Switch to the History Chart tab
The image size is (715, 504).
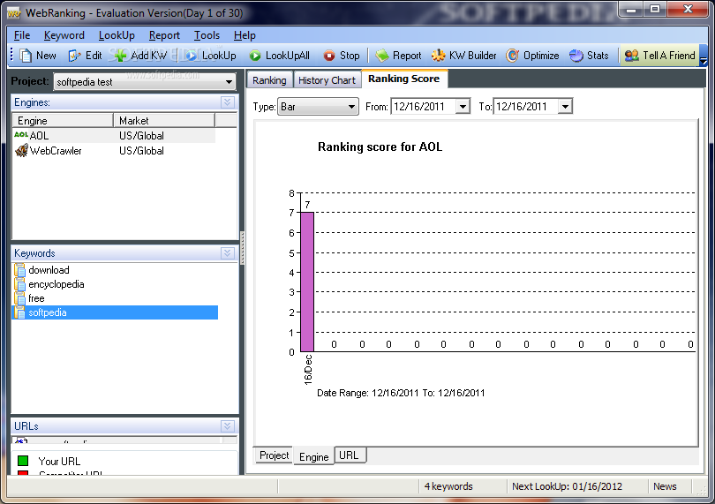point(327,80)
